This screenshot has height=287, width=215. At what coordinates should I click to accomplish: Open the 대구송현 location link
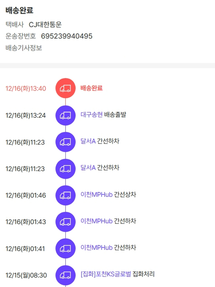[x=91, y=115]
